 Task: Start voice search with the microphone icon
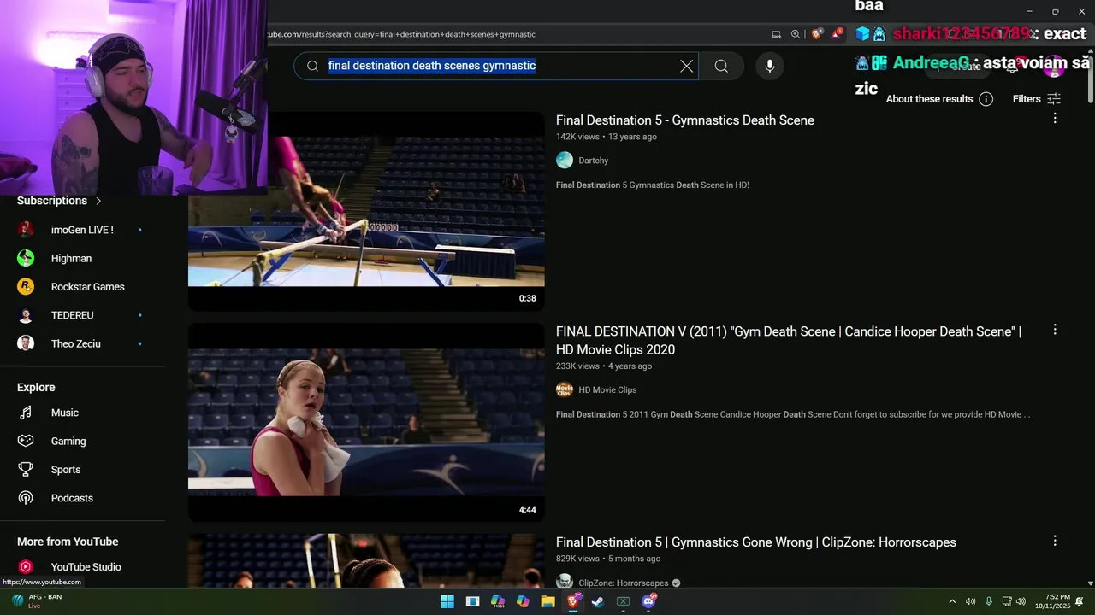[769, 66]
